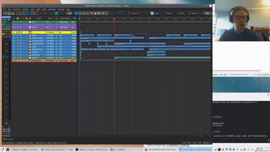270x152 pixels.
Task: Click the Vocal track MIDI icon
Action: (x=30, y=35)
